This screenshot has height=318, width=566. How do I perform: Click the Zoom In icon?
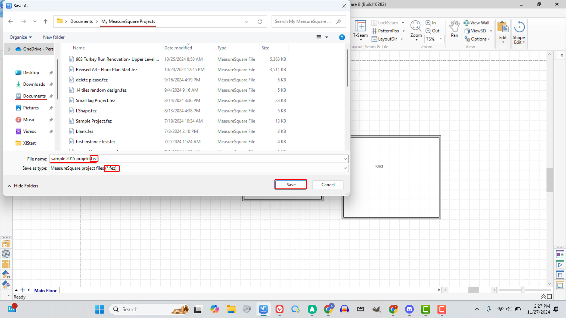(x=428, y=23)
